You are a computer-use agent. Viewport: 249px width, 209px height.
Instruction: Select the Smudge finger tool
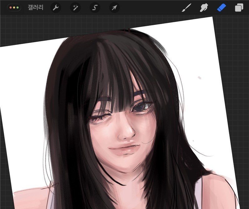tap(204, 7)
